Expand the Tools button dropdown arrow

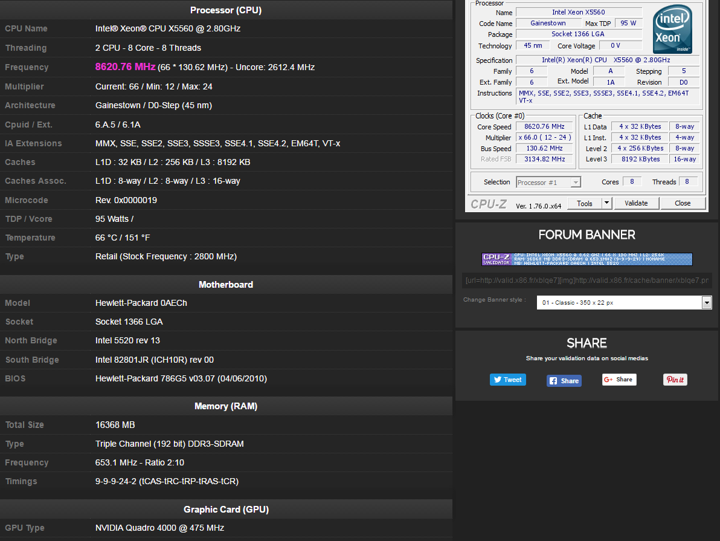pos(607,203)
